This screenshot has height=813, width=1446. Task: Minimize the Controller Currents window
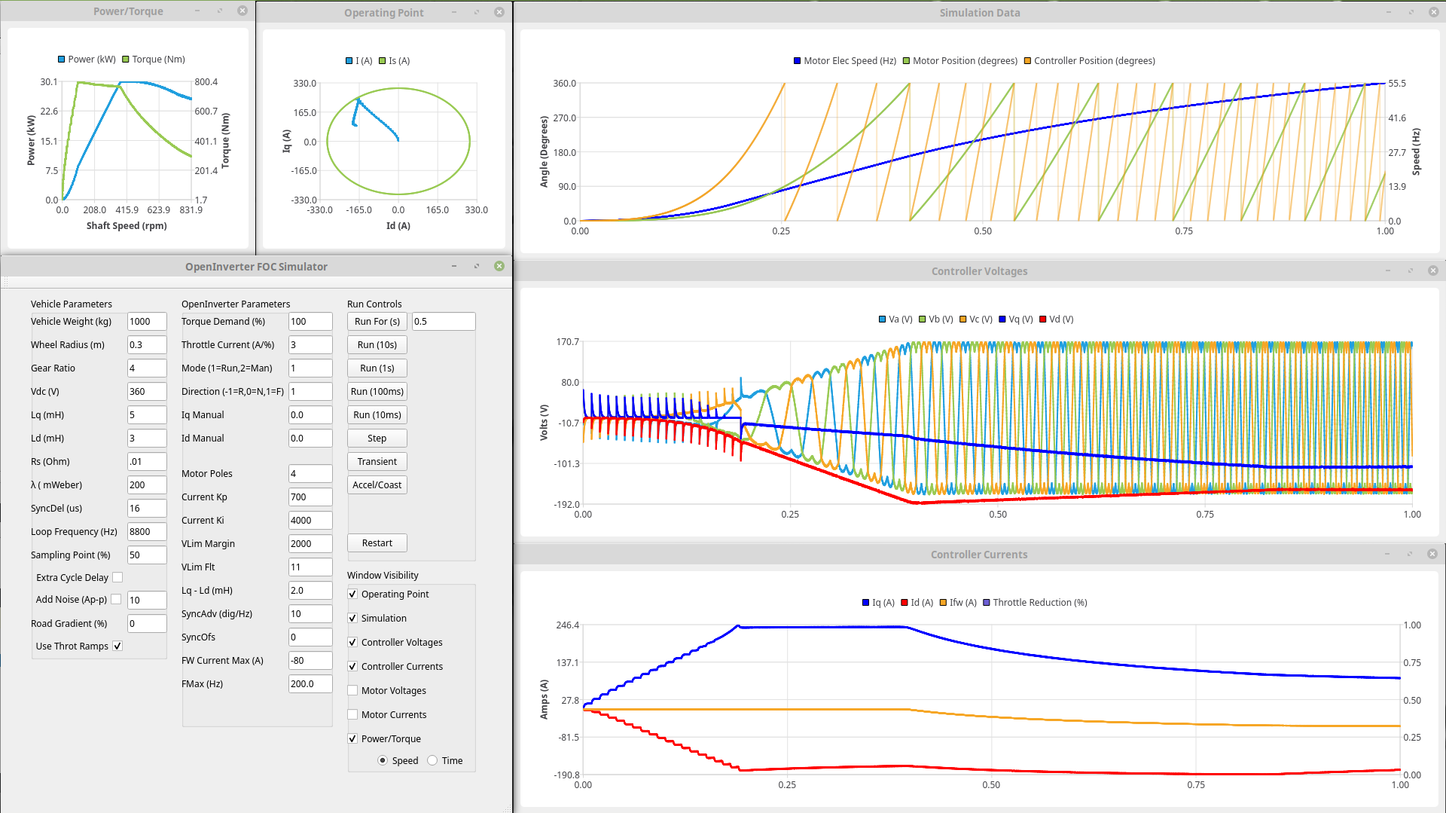click(1387, 554)
